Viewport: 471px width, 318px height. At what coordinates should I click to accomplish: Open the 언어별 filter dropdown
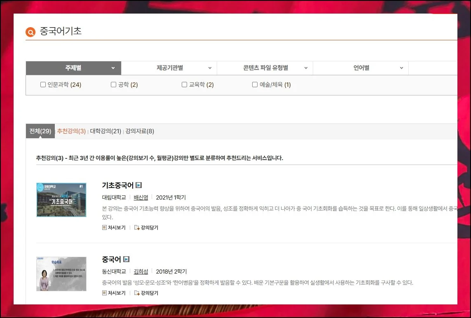[361, 68]
